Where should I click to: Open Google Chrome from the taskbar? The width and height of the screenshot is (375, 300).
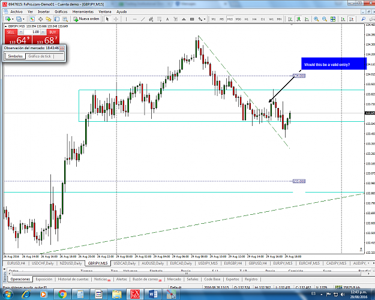point(62,294)
